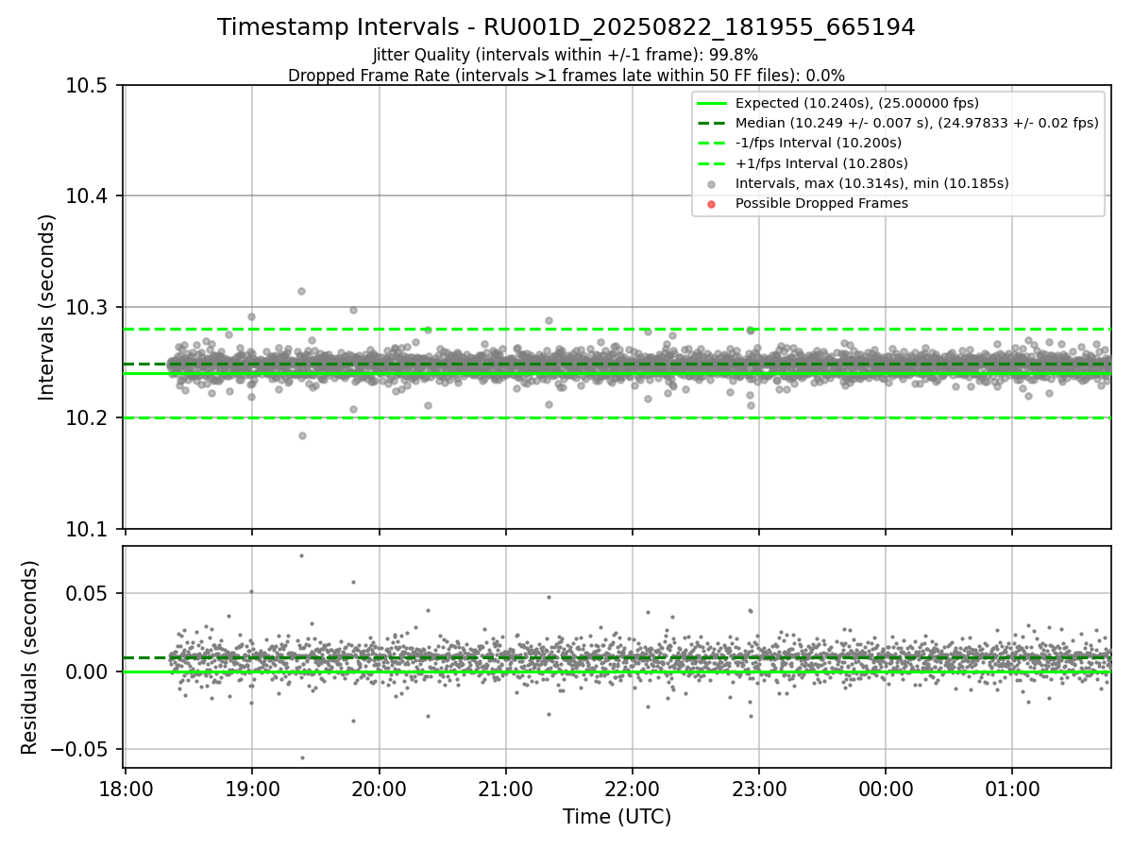Click the lowest outlier point in the intervals plot

point(302,435)
